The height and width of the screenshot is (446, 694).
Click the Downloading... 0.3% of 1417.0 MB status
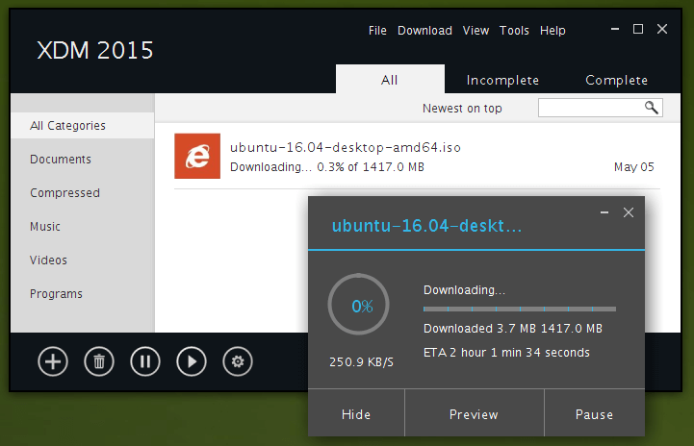click(327, 167)
